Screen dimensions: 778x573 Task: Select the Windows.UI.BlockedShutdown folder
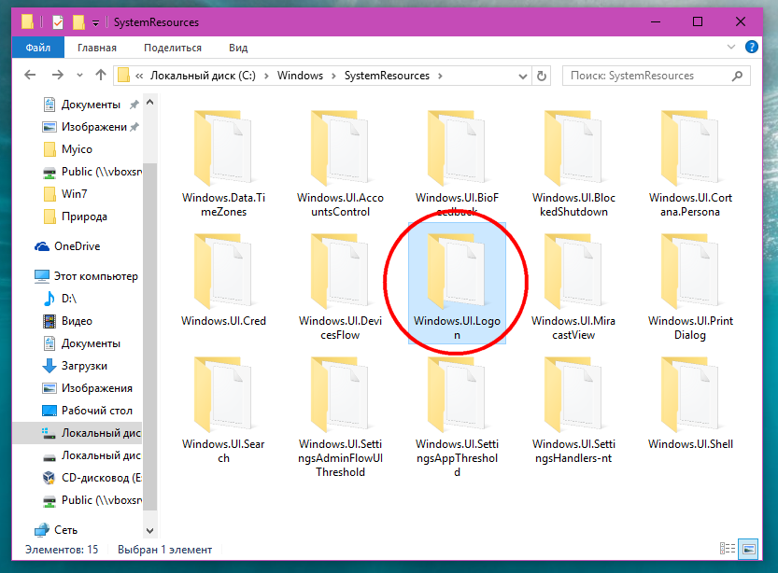pyautogui.click(x=573, y=163)
